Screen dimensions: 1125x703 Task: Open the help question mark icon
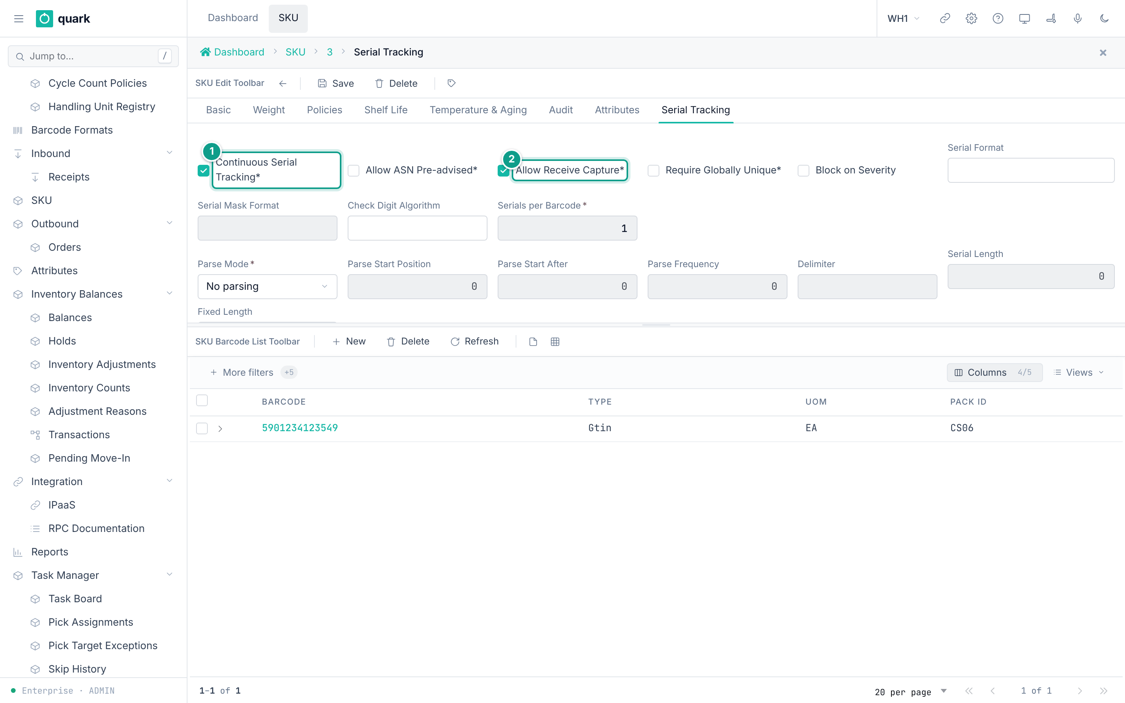click(x=998, y=19)
